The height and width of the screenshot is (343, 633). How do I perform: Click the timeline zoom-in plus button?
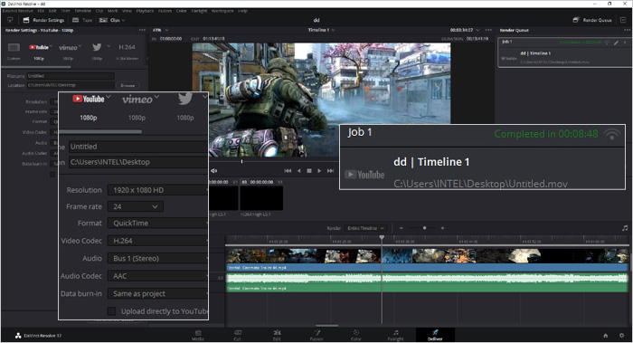[x=442, y=228]
